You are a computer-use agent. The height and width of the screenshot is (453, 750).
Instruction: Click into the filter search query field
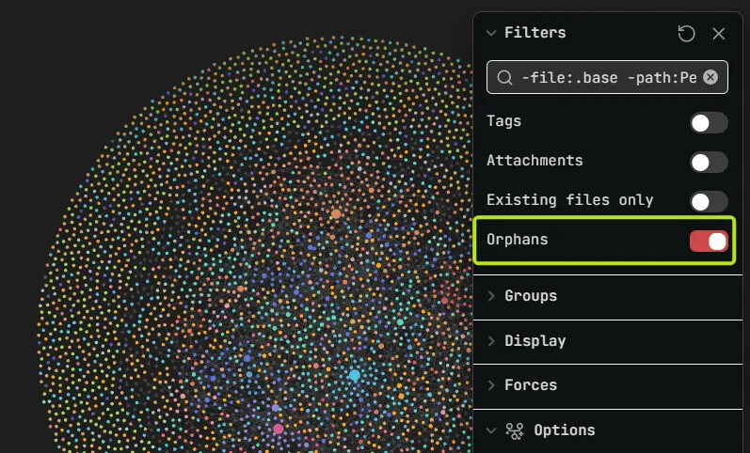pos(609,77)
